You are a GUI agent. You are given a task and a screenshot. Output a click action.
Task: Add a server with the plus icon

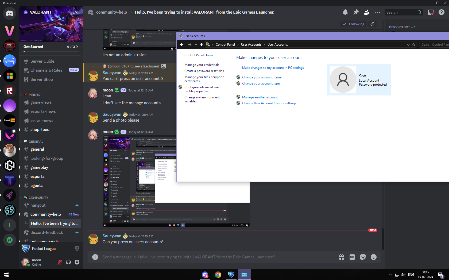(x=10, y=225)
